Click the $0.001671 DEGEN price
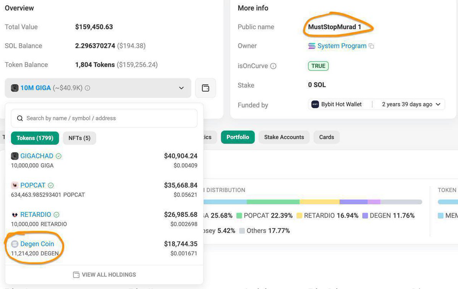 pyautogui.click(x=184, y=254)
